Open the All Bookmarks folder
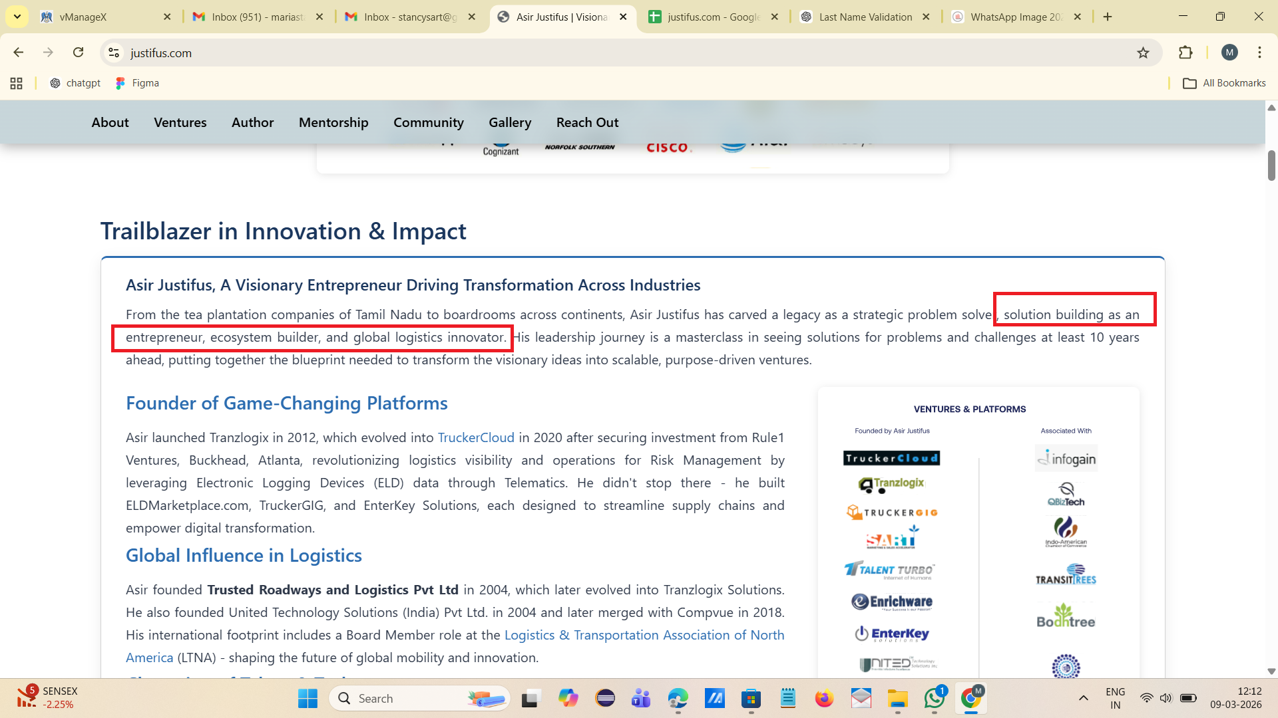 [1224, 83]
